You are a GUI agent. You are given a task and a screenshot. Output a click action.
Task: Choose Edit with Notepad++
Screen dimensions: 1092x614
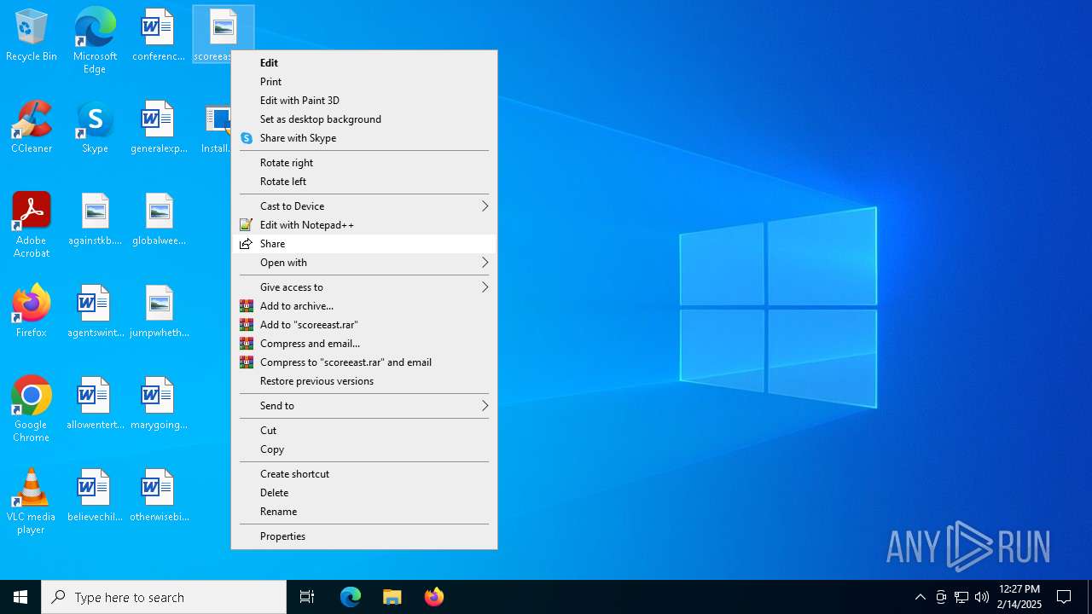(x=364, y=225)
